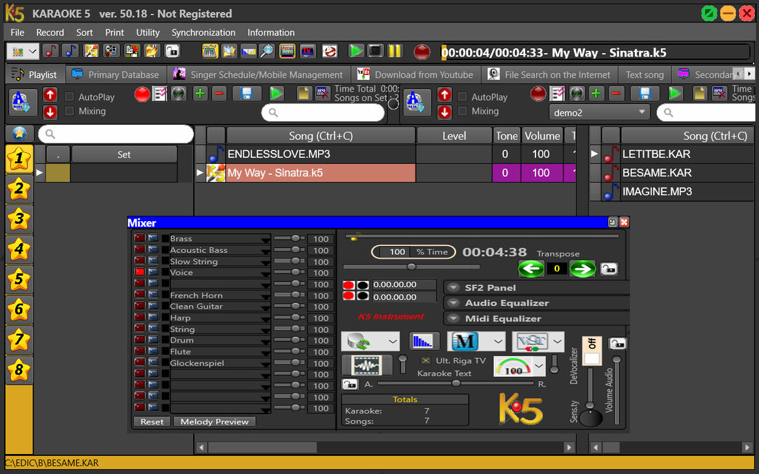Image resolution: width=759 pixels, height=474 pixels.
Task: Open the VST dropdown in Mixer
Action: (x=557, y=342)
